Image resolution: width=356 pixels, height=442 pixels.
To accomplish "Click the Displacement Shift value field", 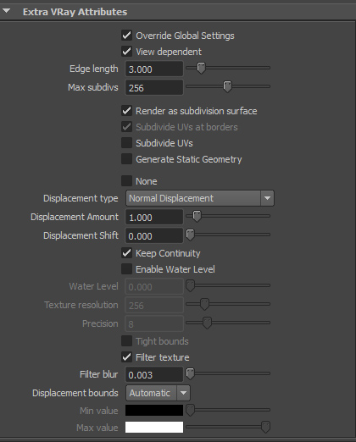I will coord(154,235).
